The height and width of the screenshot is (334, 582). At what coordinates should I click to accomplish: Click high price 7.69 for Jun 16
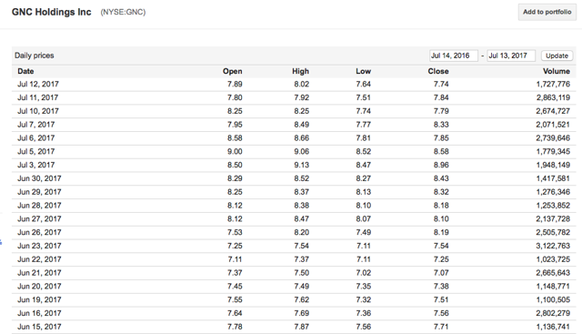coord(301,313)
